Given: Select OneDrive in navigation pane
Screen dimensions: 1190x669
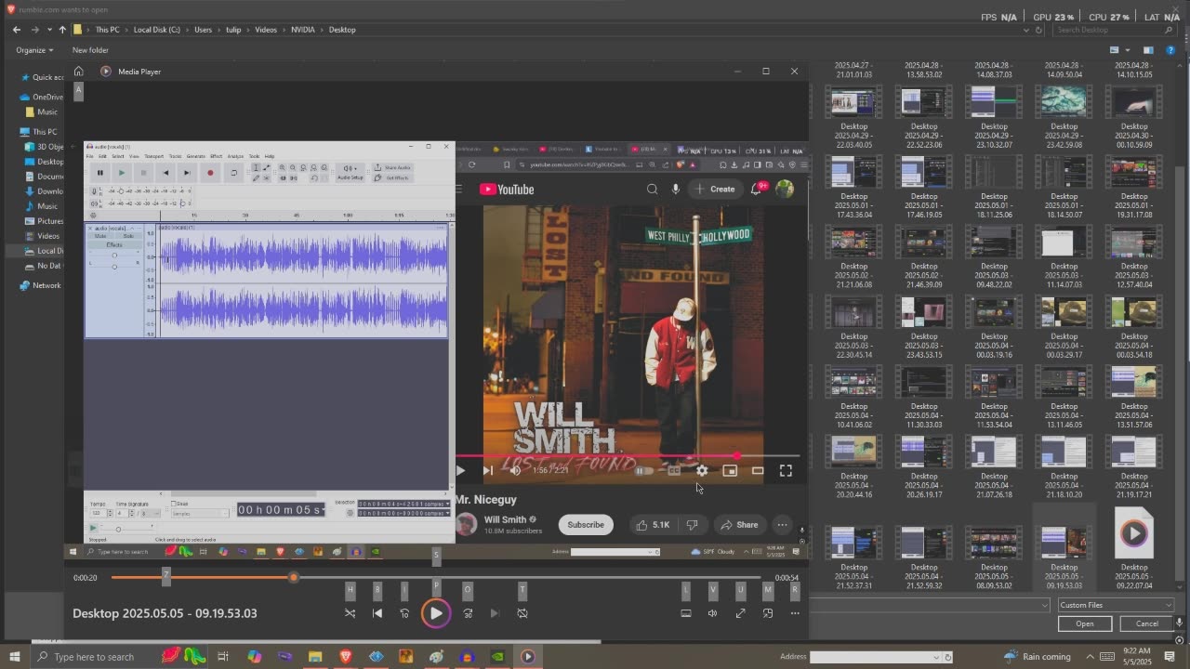Looking at the screenshot, I should (42, 97).
